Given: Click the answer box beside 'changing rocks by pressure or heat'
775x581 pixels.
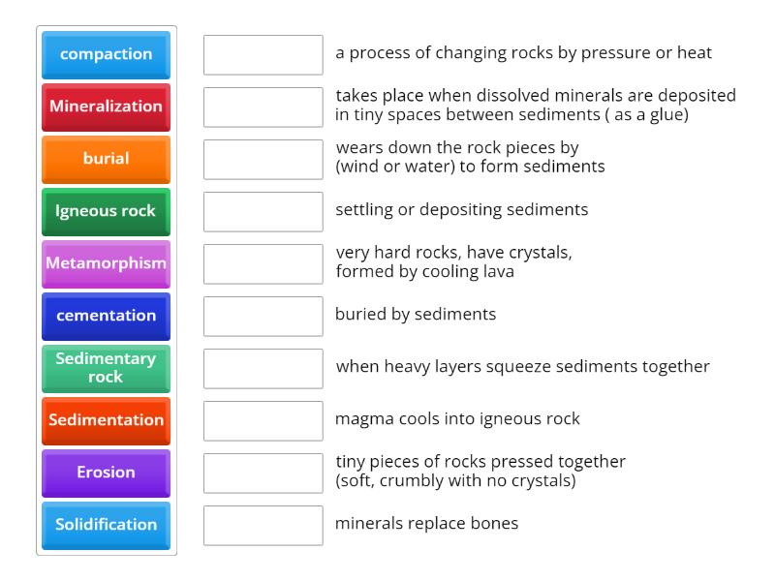Looking at the screenshot, I should click(x=263, y=55).
